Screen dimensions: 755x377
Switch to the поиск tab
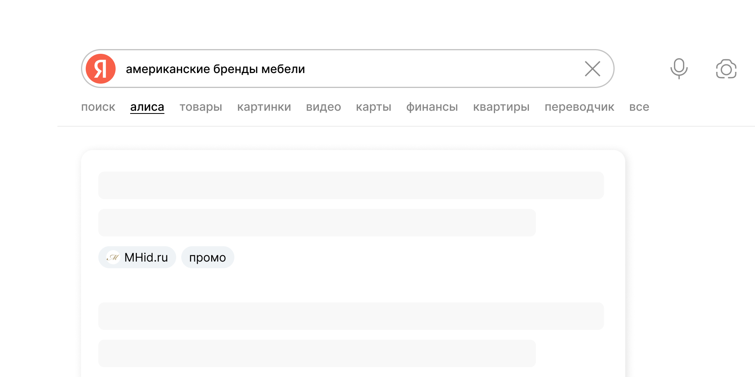pos(98,107)
